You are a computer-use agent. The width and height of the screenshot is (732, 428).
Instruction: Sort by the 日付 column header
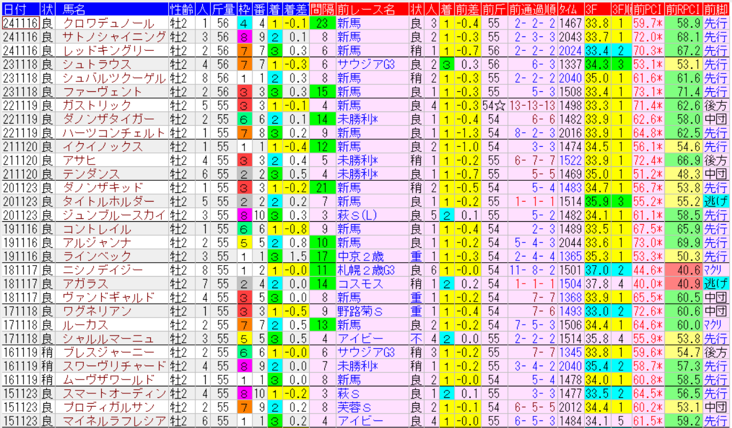click(x=15, y=9)
